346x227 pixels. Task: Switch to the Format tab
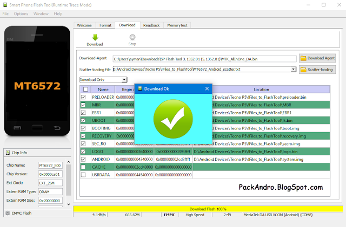pos(105,25)
